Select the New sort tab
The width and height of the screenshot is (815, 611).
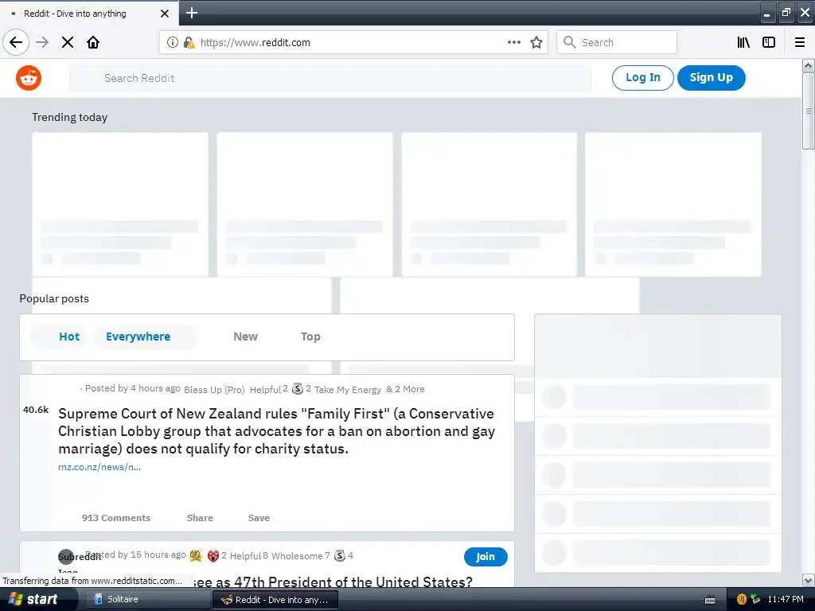[x=245, y=337]
